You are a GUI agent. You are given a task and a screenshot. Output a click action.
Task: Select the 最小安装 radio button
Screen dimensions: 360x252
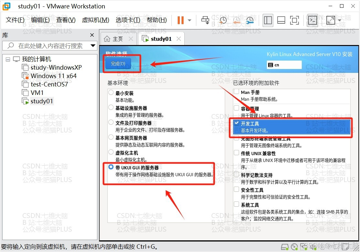pyautogui.click(x=111, y=92)
